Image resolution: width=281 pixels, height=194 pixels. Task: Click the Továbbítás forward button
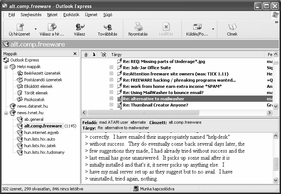(x=108, y=30)
